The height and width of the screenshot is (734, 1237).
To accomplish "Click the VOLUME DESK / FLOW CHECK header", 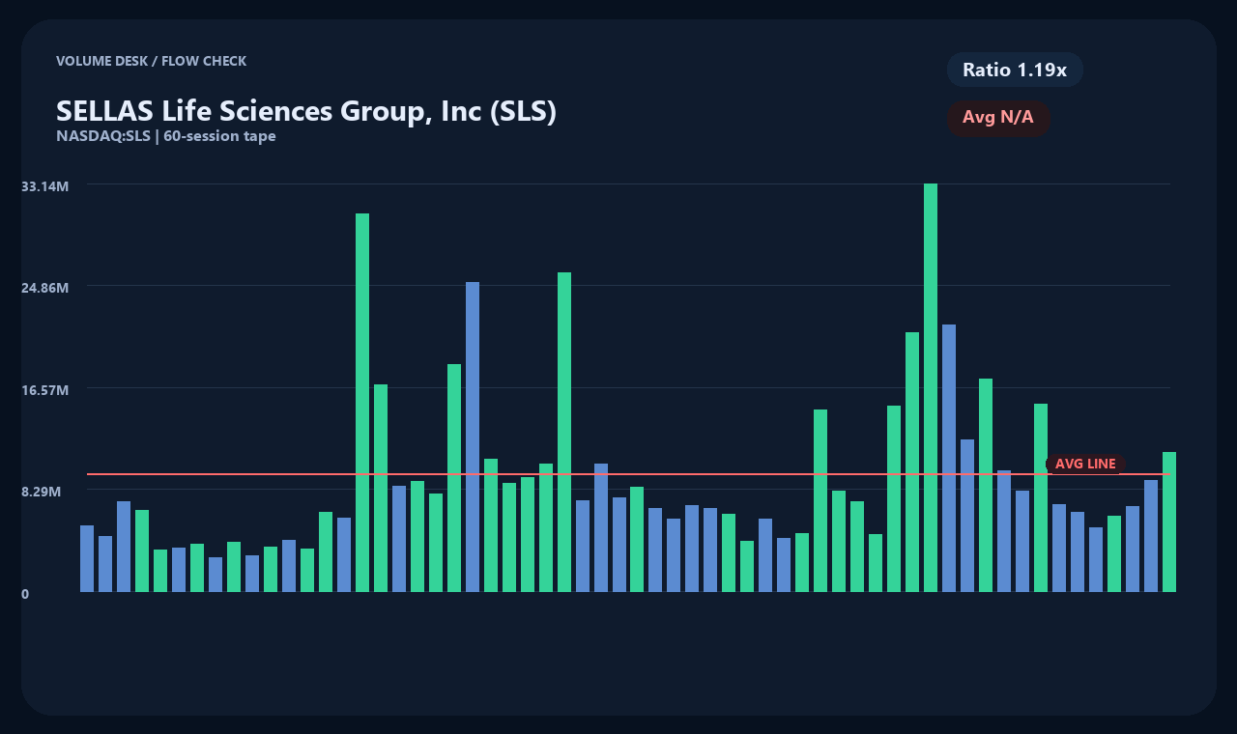I will tap(152, 61).
